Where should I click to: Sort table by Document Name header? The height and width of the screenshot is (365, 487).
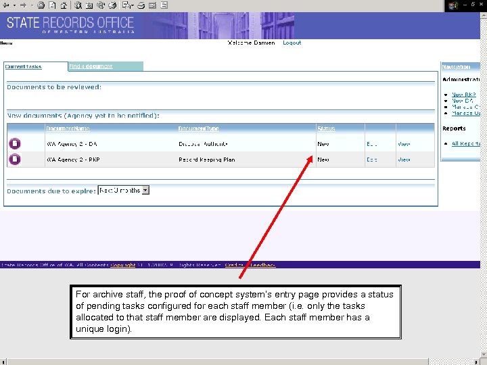click(68, 128)
